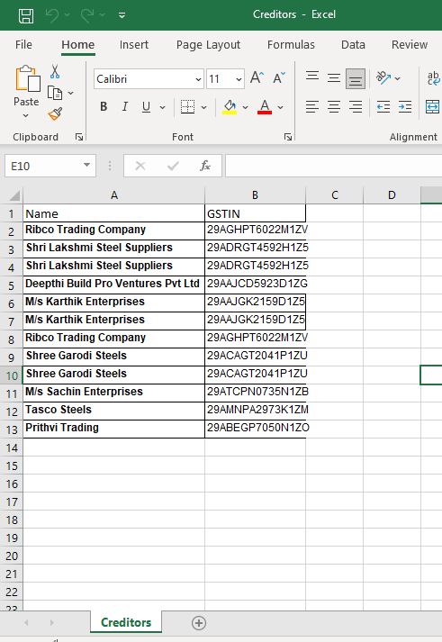Open the Page Layout tab
This screenshot has width=442, height=642.
[208, 45]
